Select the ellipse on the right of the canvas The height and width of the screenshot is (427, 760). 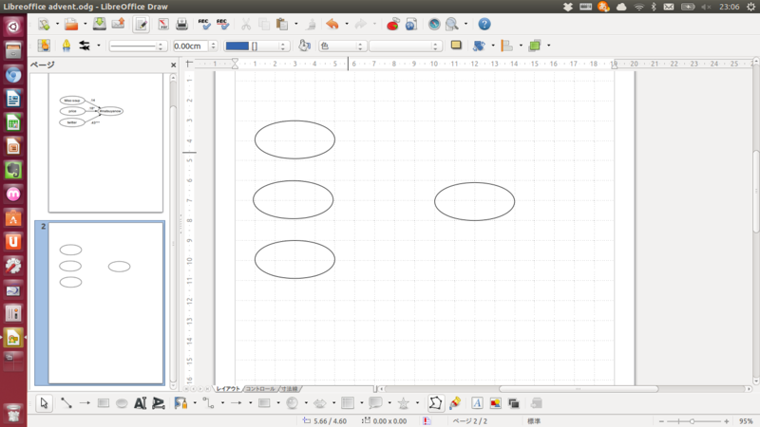click(x=474, y=201)
